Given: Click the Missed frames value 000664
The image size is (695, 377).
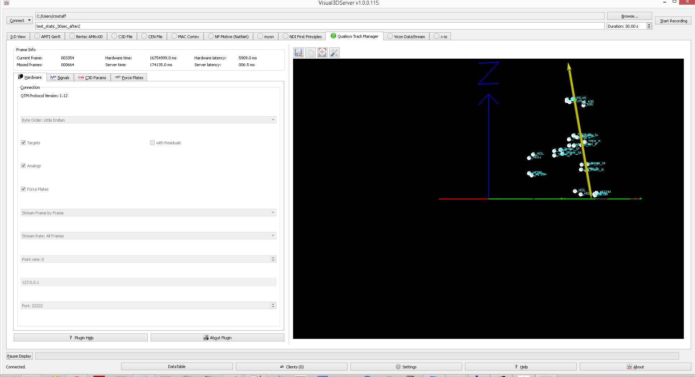Looking at the screenshot, I should [x=67, y=65].
